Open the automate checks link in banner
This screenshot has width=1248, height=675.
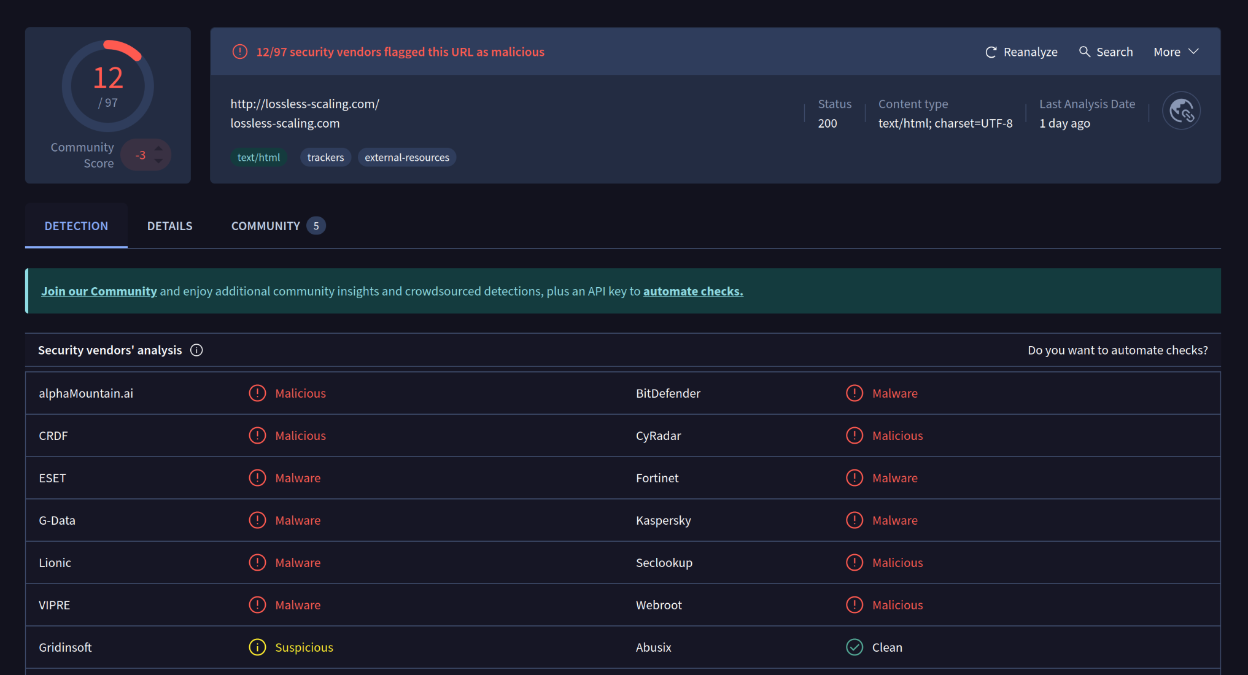click(x=693, y=291)
